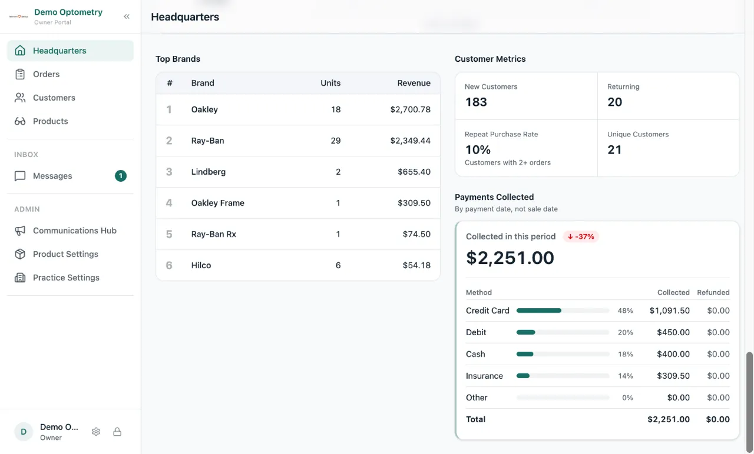Click the Other payment method row label
This screenshot has height=454, width=754.
477,398
